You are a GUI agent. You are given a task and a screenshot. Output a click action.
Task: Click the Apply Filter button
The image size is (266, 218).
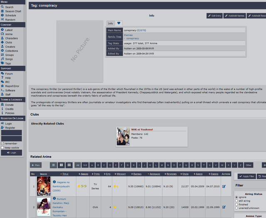(x=246, y=176)
